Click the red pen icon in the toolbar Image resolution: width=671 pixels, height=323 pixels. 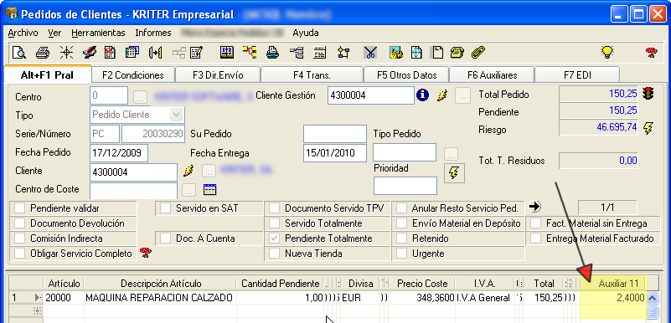tap(89, 53)
